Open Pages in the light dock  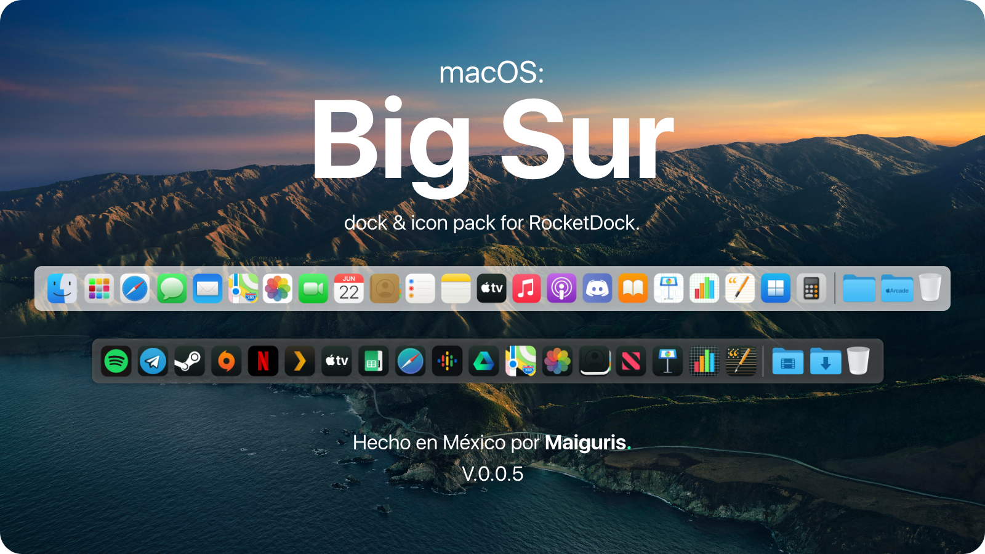click(740, 288)
